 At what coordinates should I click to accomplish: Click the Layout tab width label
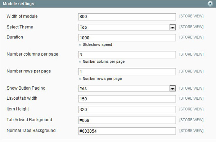tap(22, 98)
